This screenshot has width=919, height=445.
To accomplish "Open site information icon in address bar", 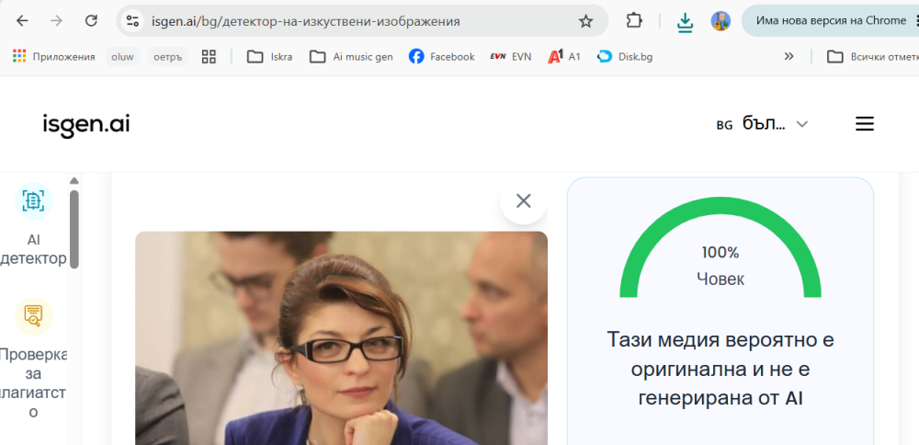I will click(133, 22).
